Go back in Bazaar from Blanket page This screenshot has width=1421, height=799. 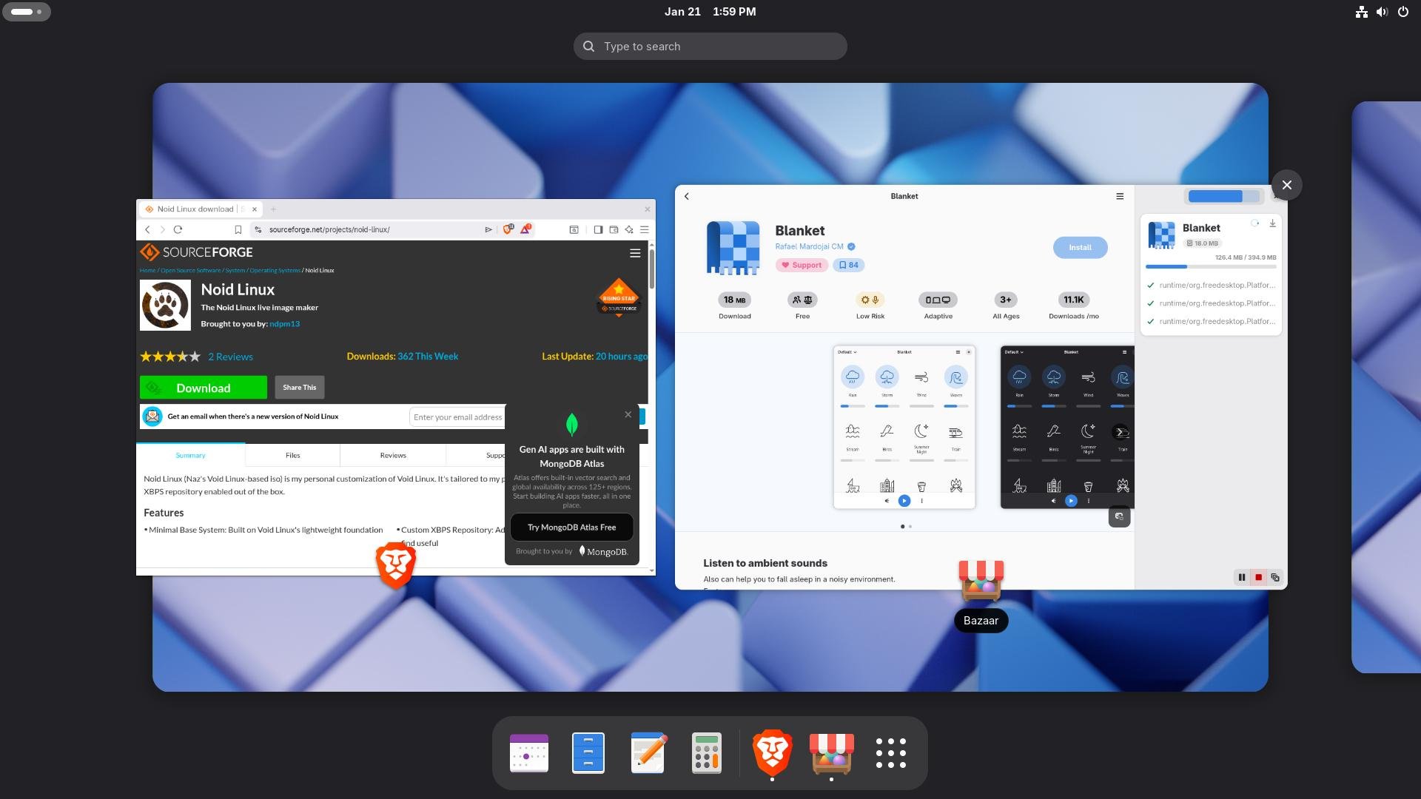click(687, 196)
